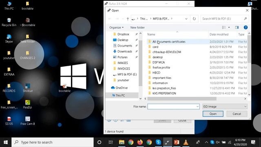
Task: Click the Up one level arrow
Action: coord(128,19)
